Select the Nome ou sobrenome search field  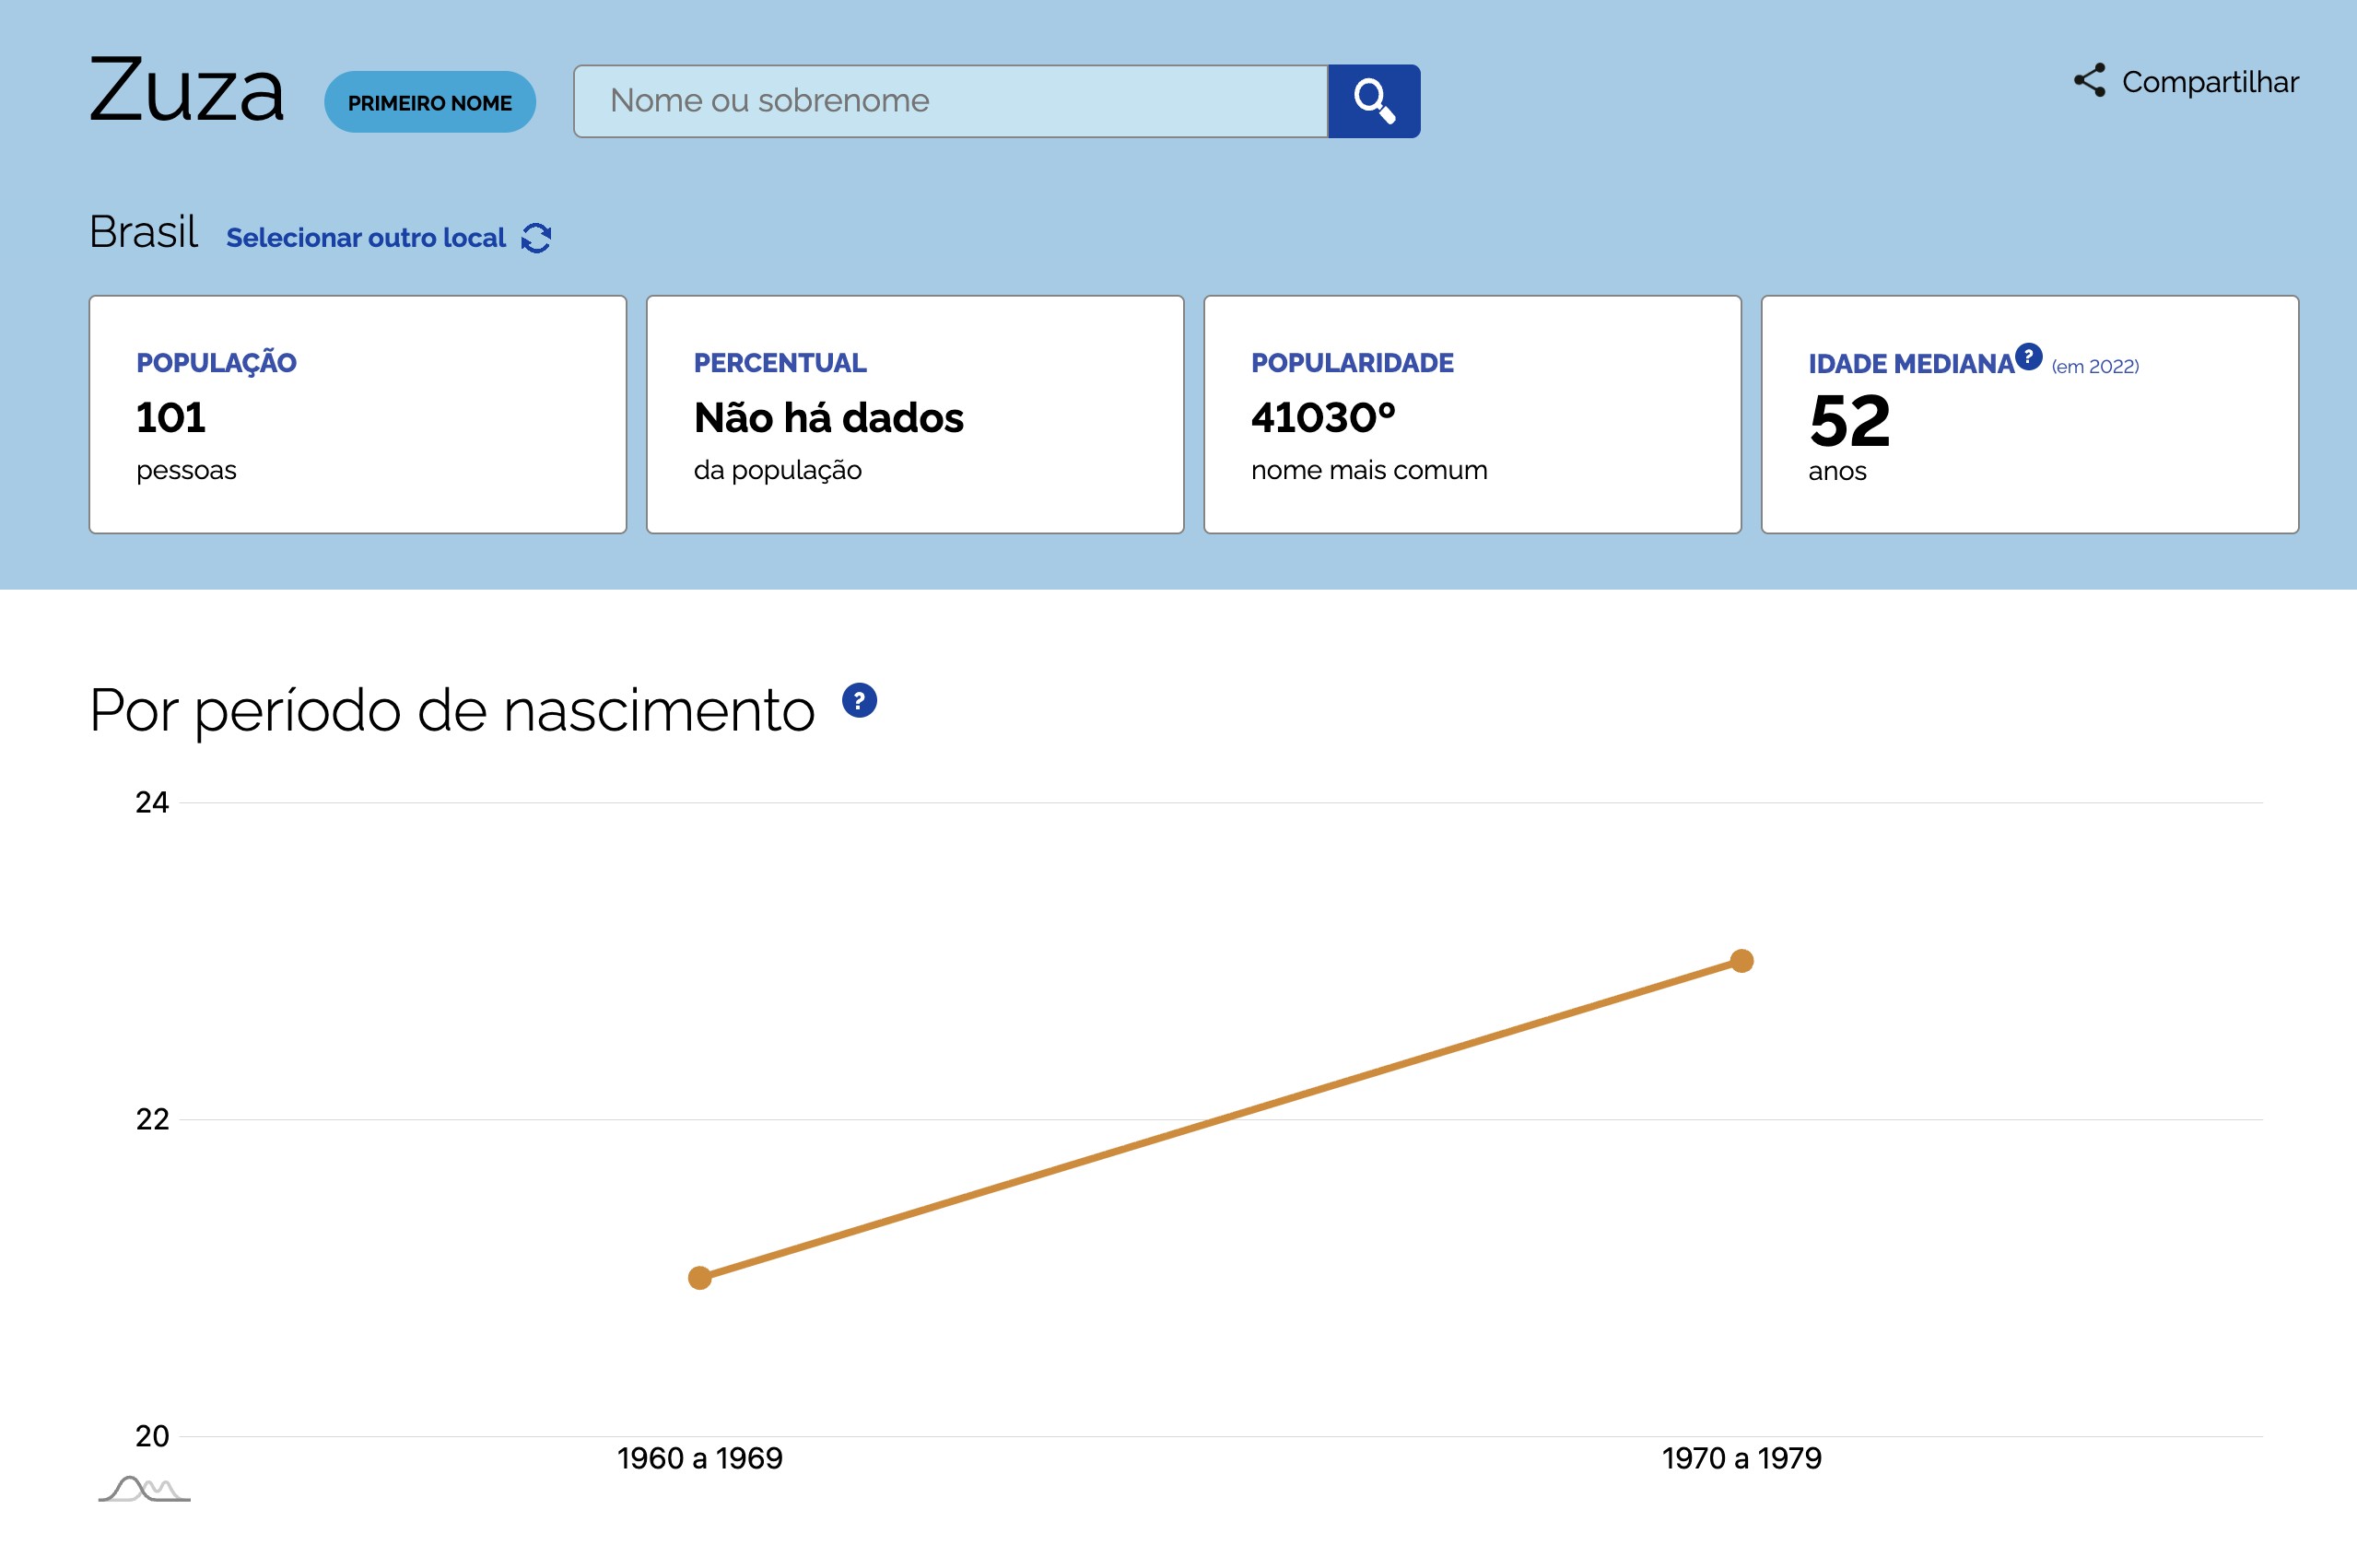click(x=950, y=100)
